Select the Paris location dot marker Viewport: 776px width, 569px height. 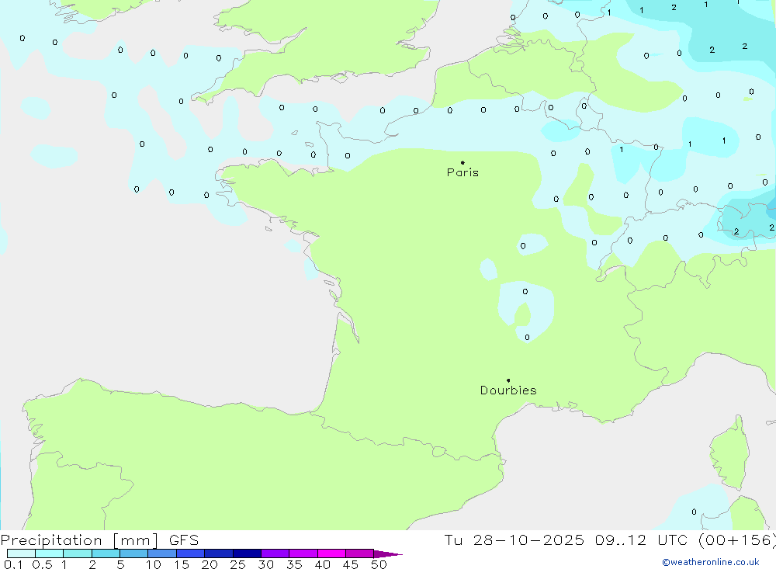[x=462, y=162]
